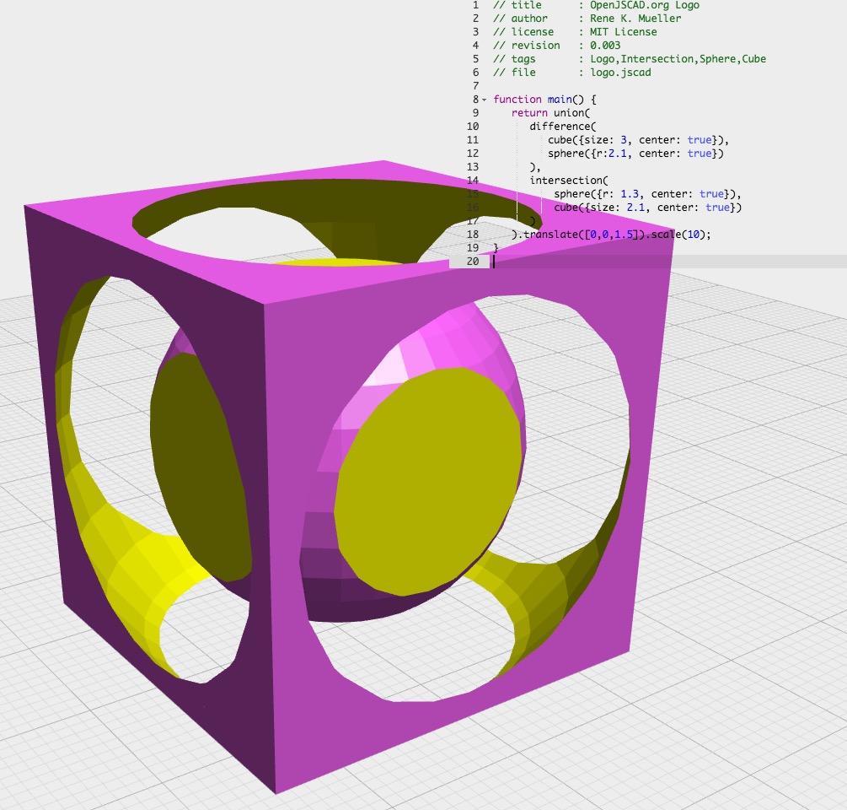Click the 'difference(' call on line 10

tap(563, 127)
